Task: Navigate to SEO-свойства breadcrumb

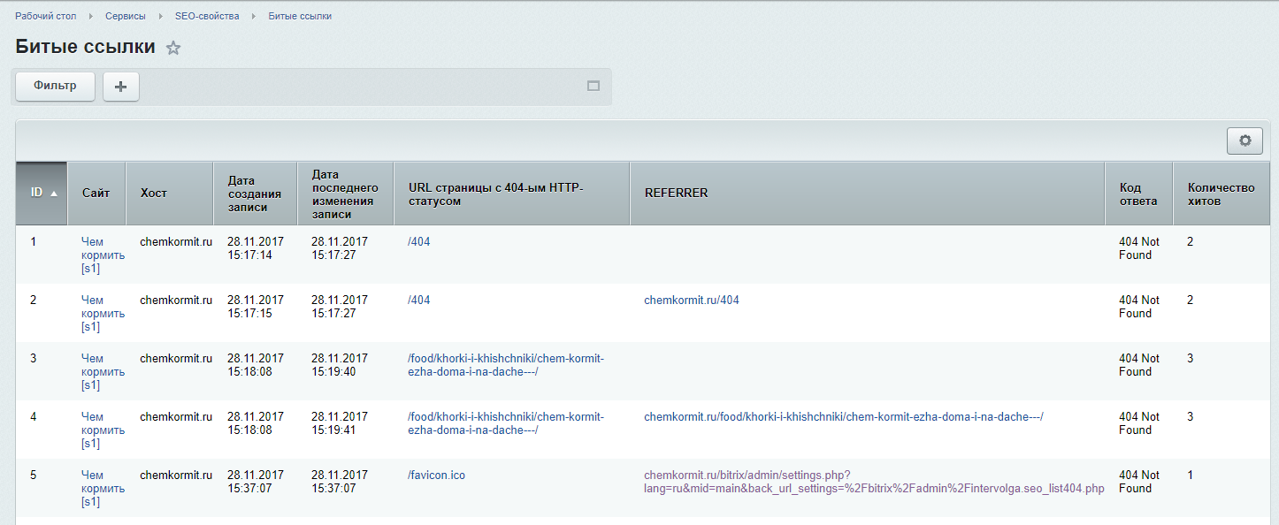Action: [206, 16]
